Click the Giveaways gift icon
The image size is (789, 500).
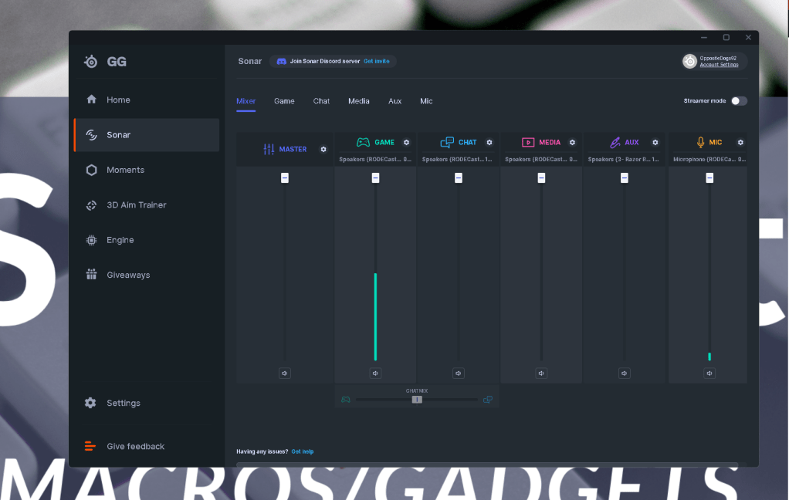[91, 274]
